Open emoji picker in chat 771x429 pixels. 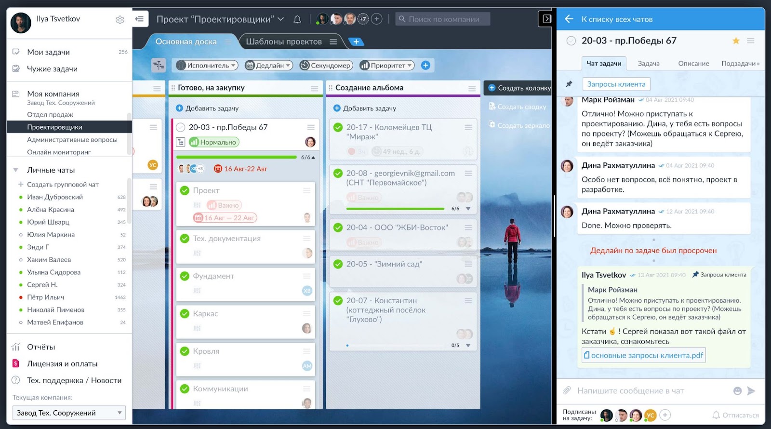tap(737, 391)
